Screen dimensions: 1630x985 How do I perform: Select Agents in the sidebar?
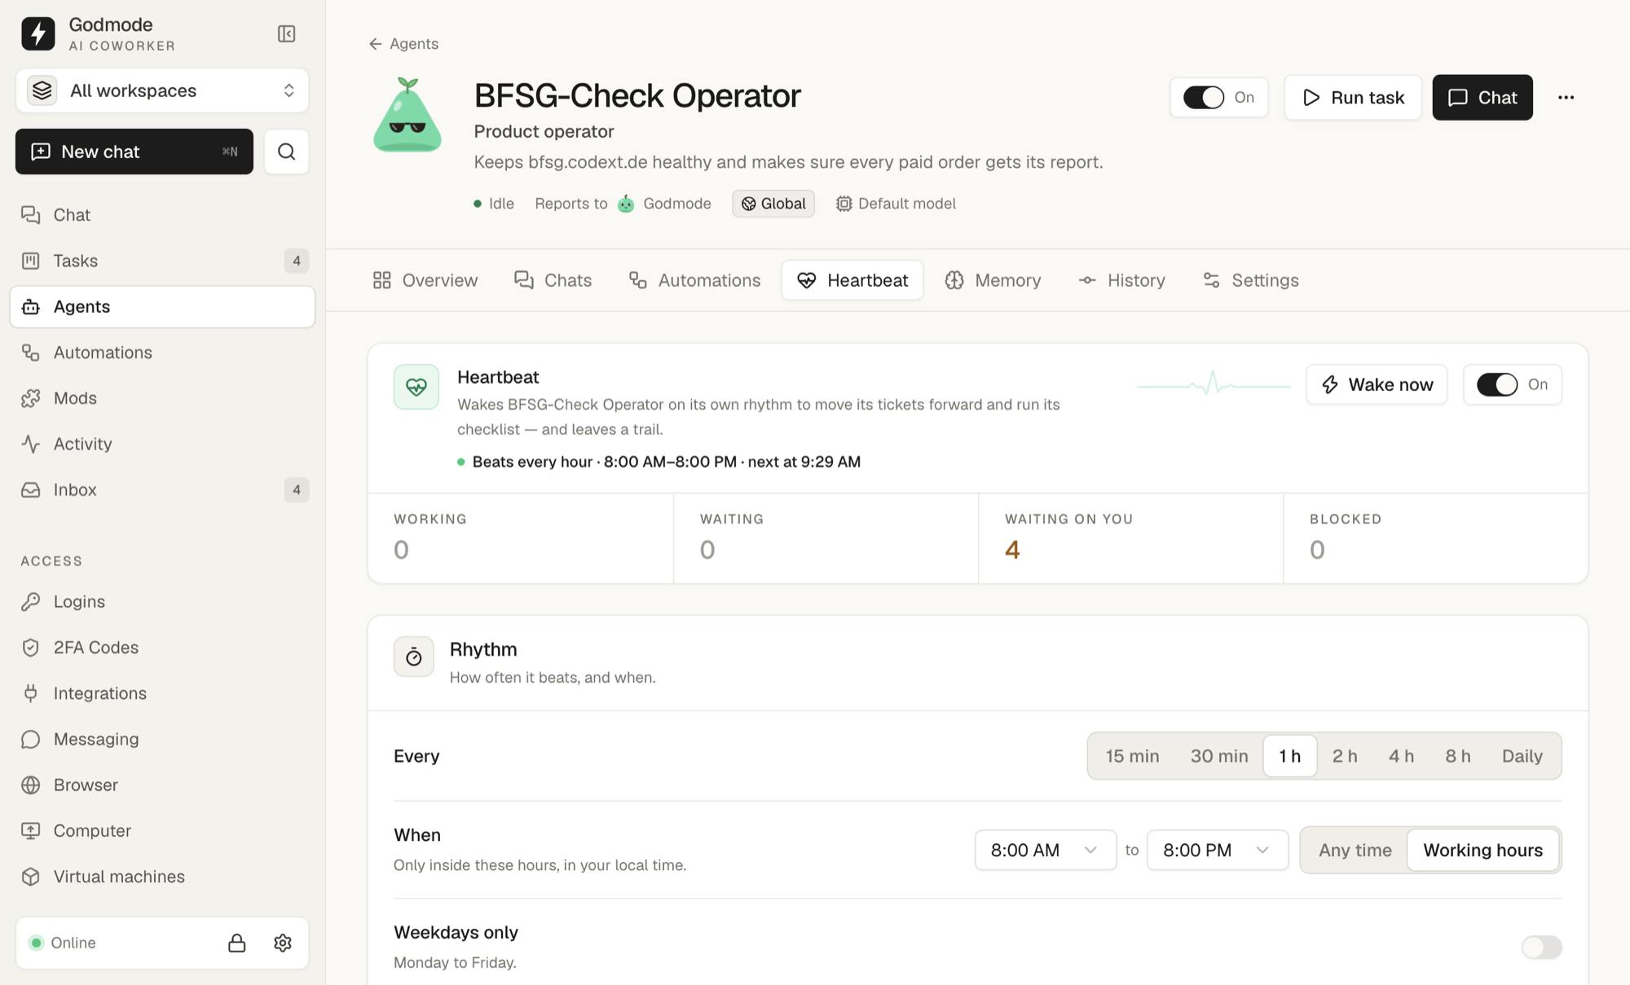click(162, 307)
